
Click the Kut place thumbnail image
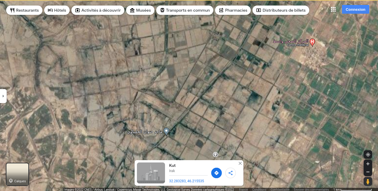click(151, 173)
